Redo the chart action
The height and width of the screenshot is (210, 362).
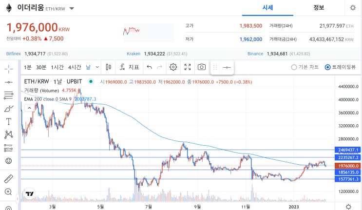[159, 67]
